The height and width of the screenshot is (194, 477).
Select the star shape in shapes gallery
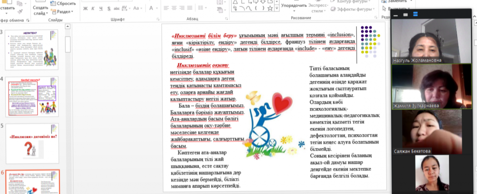[x=270, y=8]
